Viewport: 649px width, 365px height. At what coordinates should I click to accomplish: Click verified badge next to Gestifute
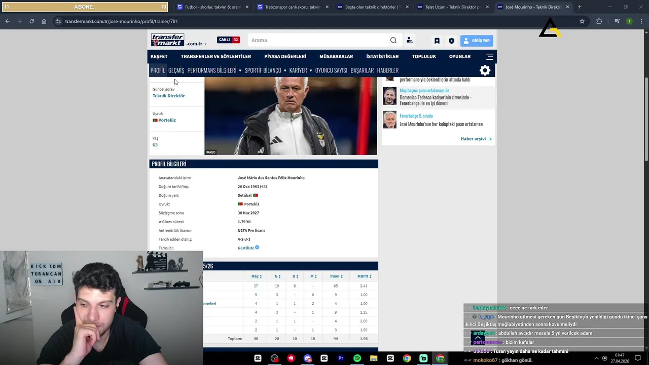pos(257,247)
